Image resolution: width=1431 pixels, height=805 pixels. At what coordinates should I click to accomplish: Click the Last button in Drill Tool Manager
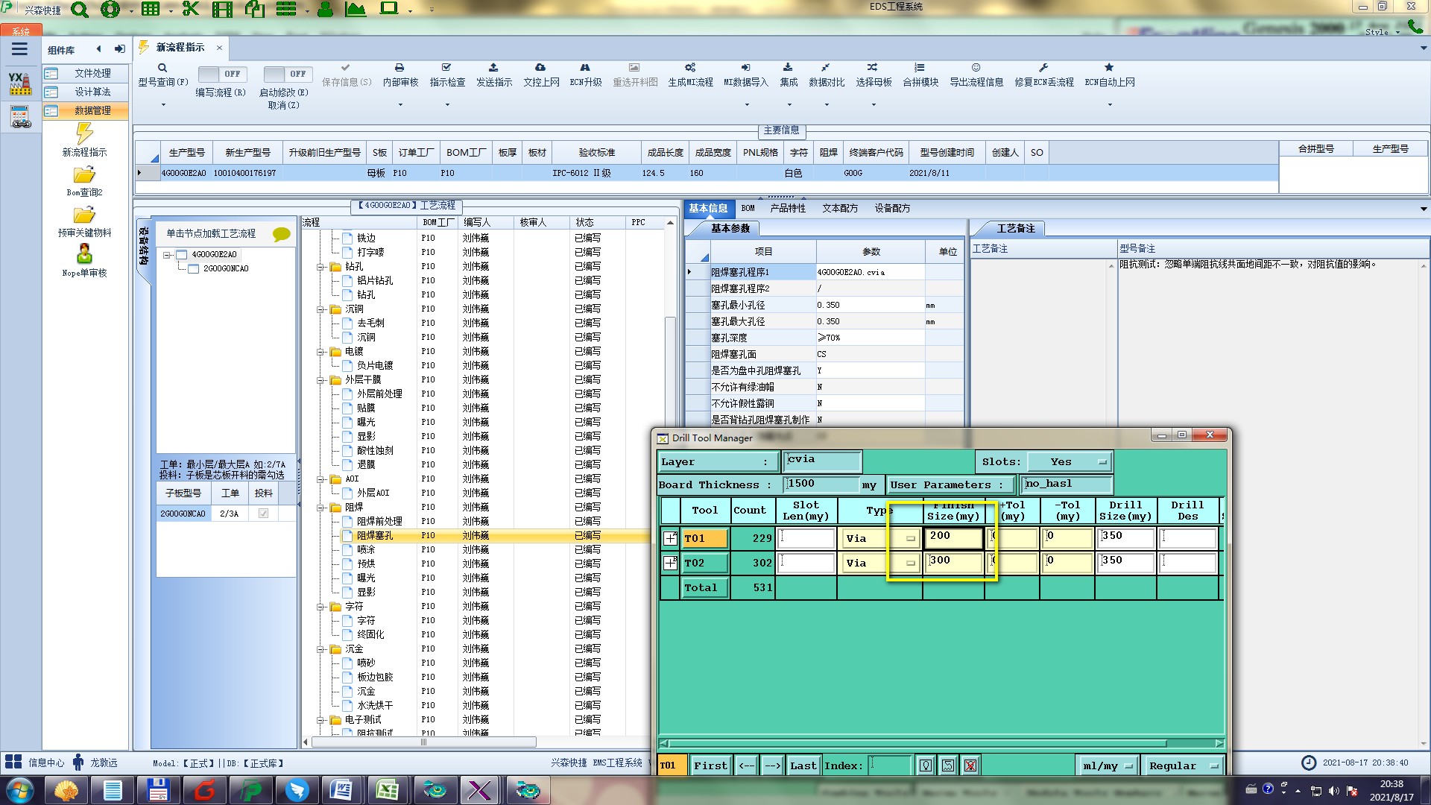point(803,765)
